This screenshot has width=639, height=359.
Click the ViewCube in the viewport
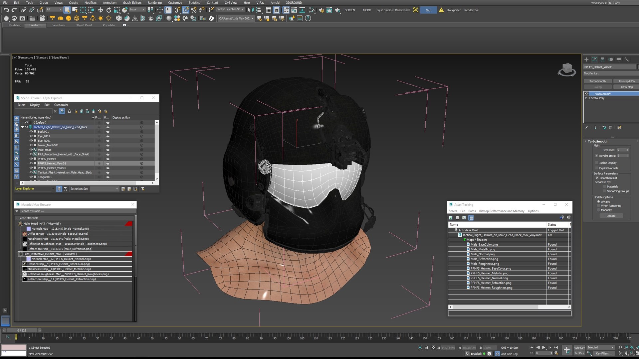(567, 70)
